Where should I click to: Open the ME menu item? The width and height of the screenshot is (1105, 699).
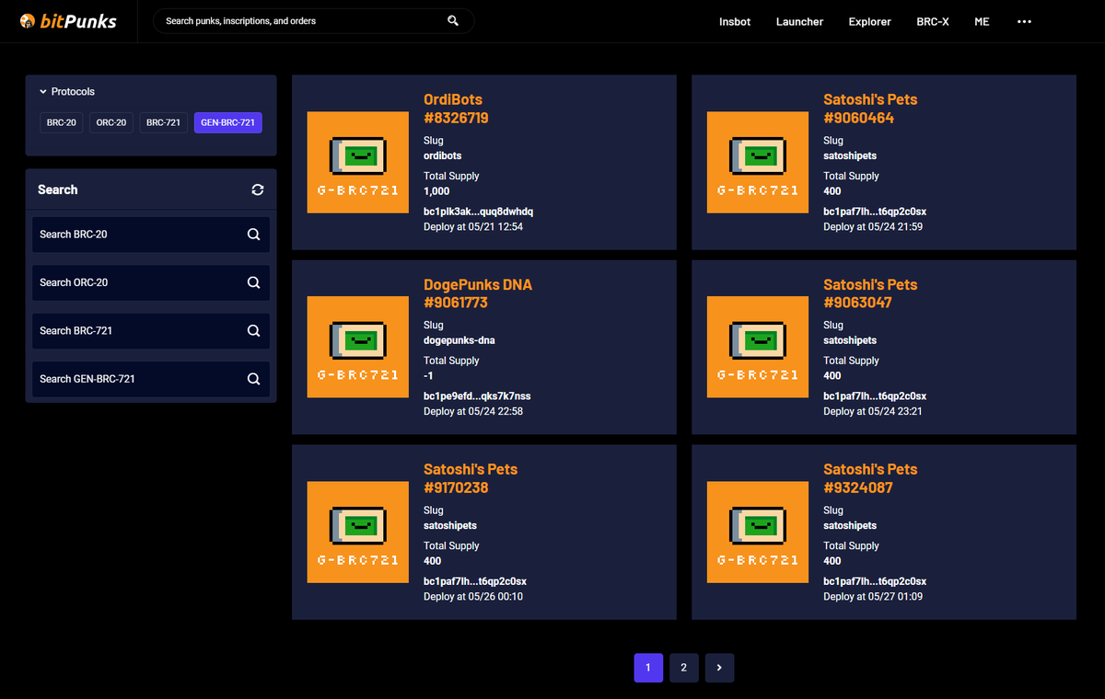[x=982, y=21]
